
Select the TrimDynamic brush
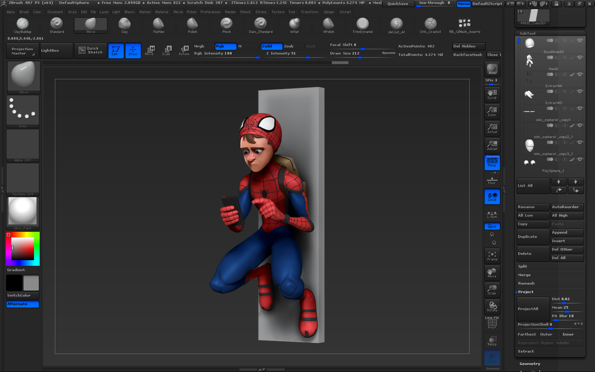[363, 25]
